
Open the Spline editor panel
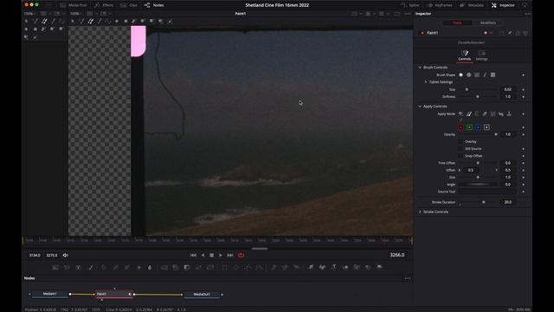pos(410,5)
